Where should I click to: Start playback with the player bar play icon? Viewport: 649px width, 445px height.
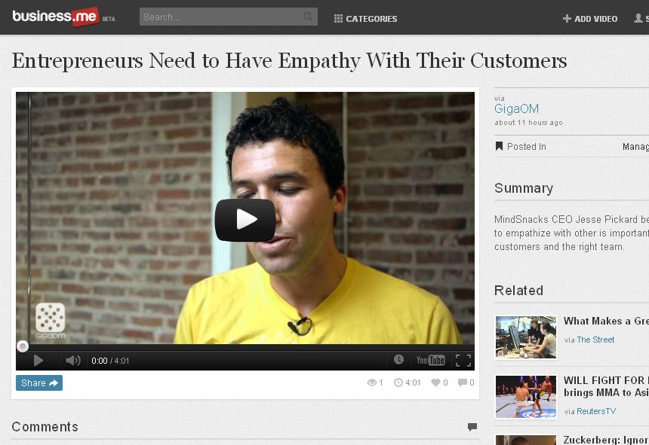(x=38, y=361)
